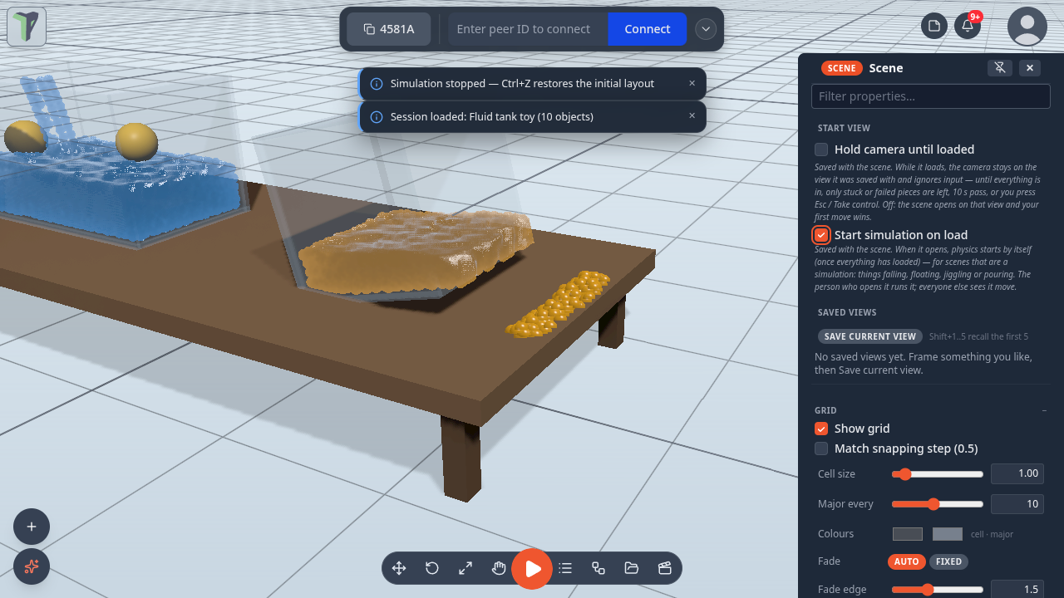Select the scale arrows tool
The image size is (1064, 598).
[465, 568]
